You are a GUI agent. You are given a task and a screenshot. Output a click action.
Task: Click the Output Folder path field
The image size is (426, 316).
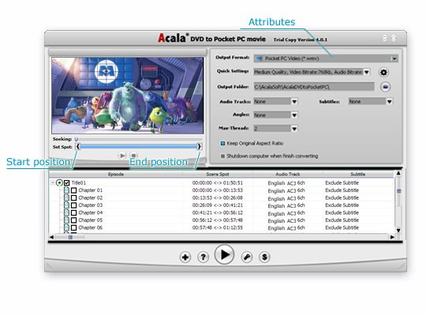tap(314, 87)
